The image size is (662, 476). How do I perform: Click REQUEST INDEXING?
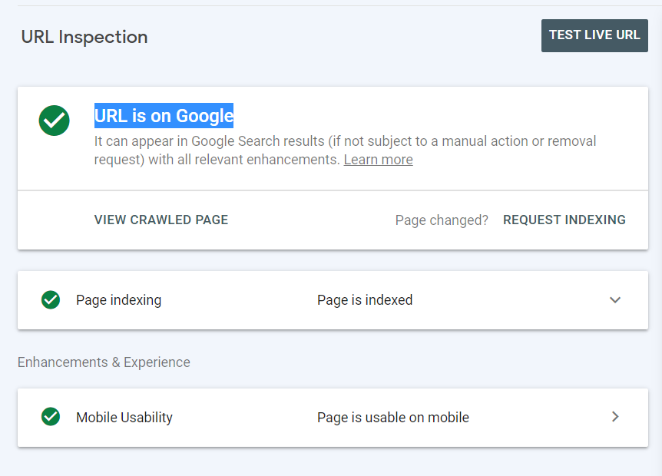click(x=564, y=220)
